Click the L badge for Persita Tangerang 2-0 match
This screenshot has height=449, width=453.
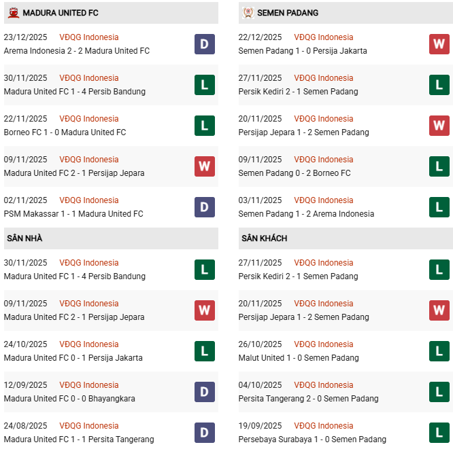tap(439, 392)
